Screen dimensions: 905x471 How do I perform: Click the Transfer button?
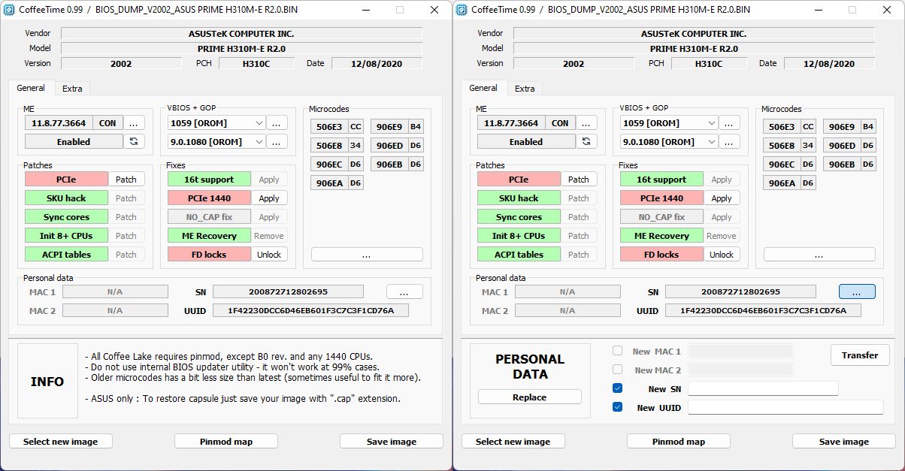[x=860, y=355]
